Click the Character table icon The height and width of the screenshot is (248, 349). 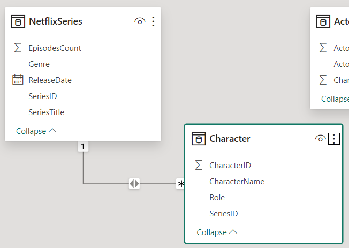199,139
